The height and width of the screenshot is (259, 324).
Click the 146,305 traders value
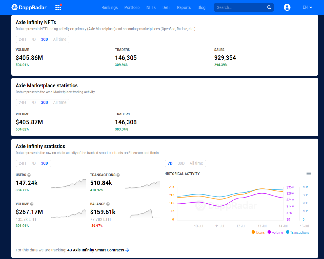[x=126, y=58]
